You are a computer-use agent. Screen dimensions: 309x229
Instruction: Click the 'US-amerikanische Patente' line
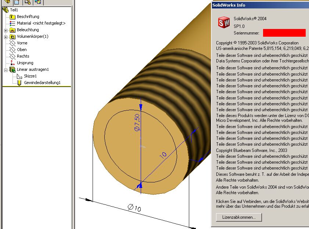(x=262, y=48)
